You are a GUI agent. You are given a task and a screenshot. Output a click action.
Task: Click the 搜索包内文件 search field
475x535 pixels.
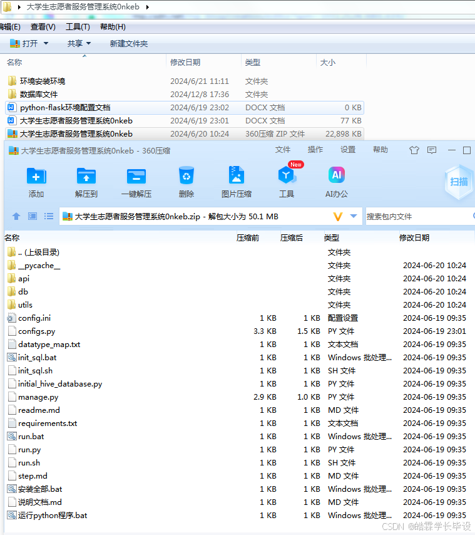419,217
